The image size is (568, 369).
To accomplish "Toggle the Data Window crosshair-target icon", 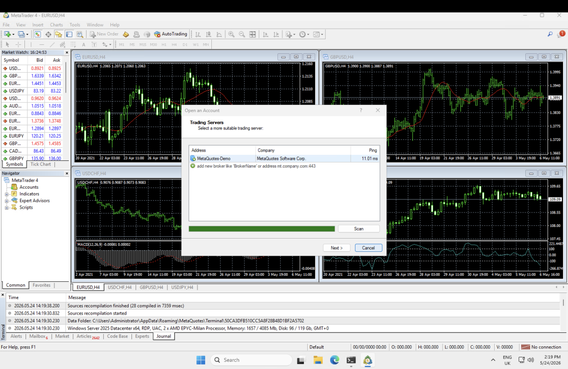I will click(x=48, y=34).
